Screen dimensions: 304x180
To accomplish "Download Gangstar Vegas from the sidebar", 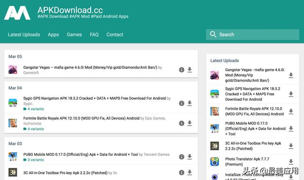I will tap(291, 75).
